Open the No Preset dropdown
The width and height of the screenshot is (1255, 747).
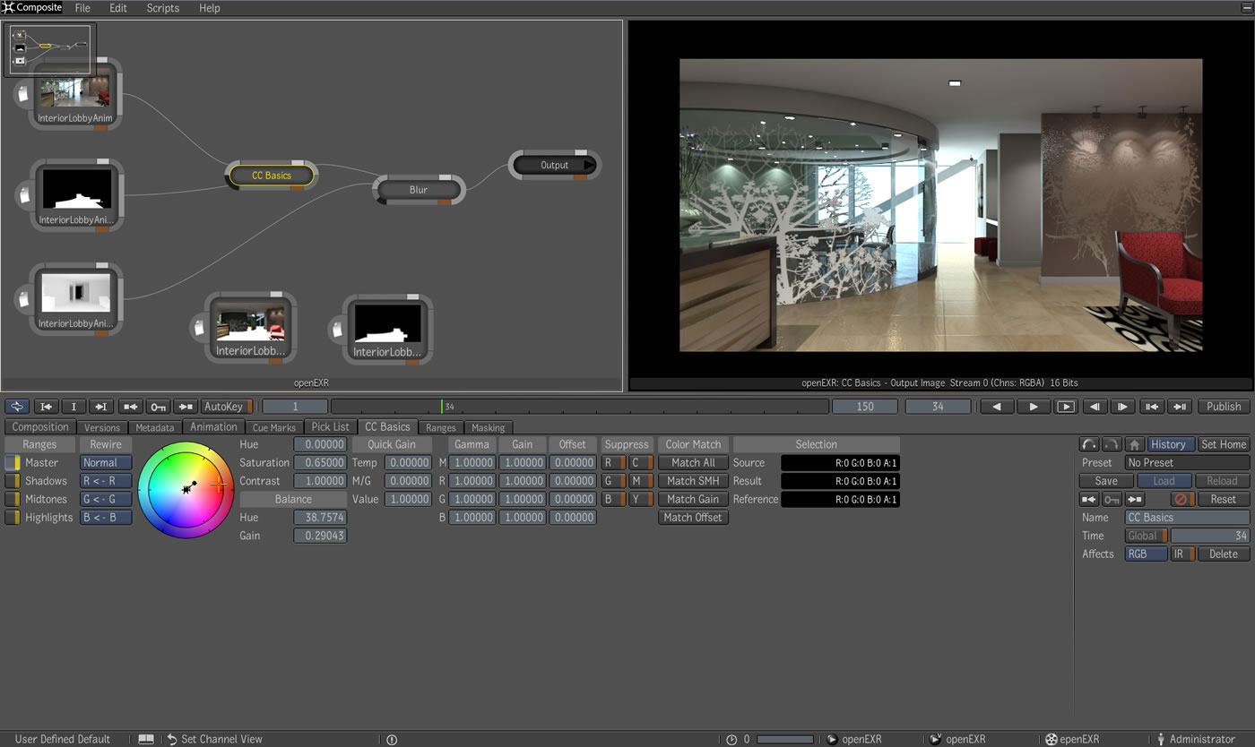1187,463
